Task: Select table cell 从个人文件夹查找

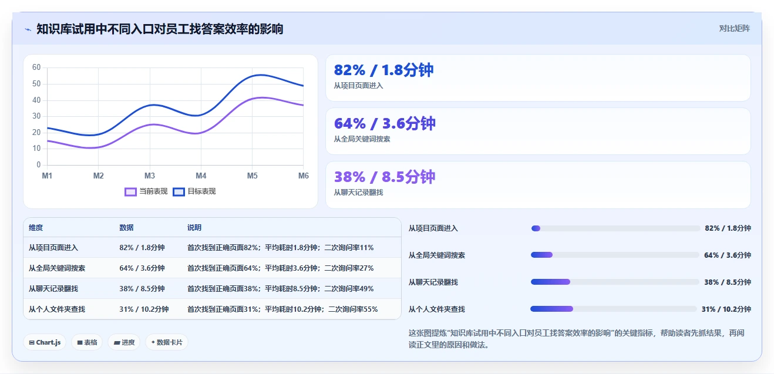Action: pyautogui.click(x=57, y=309)
